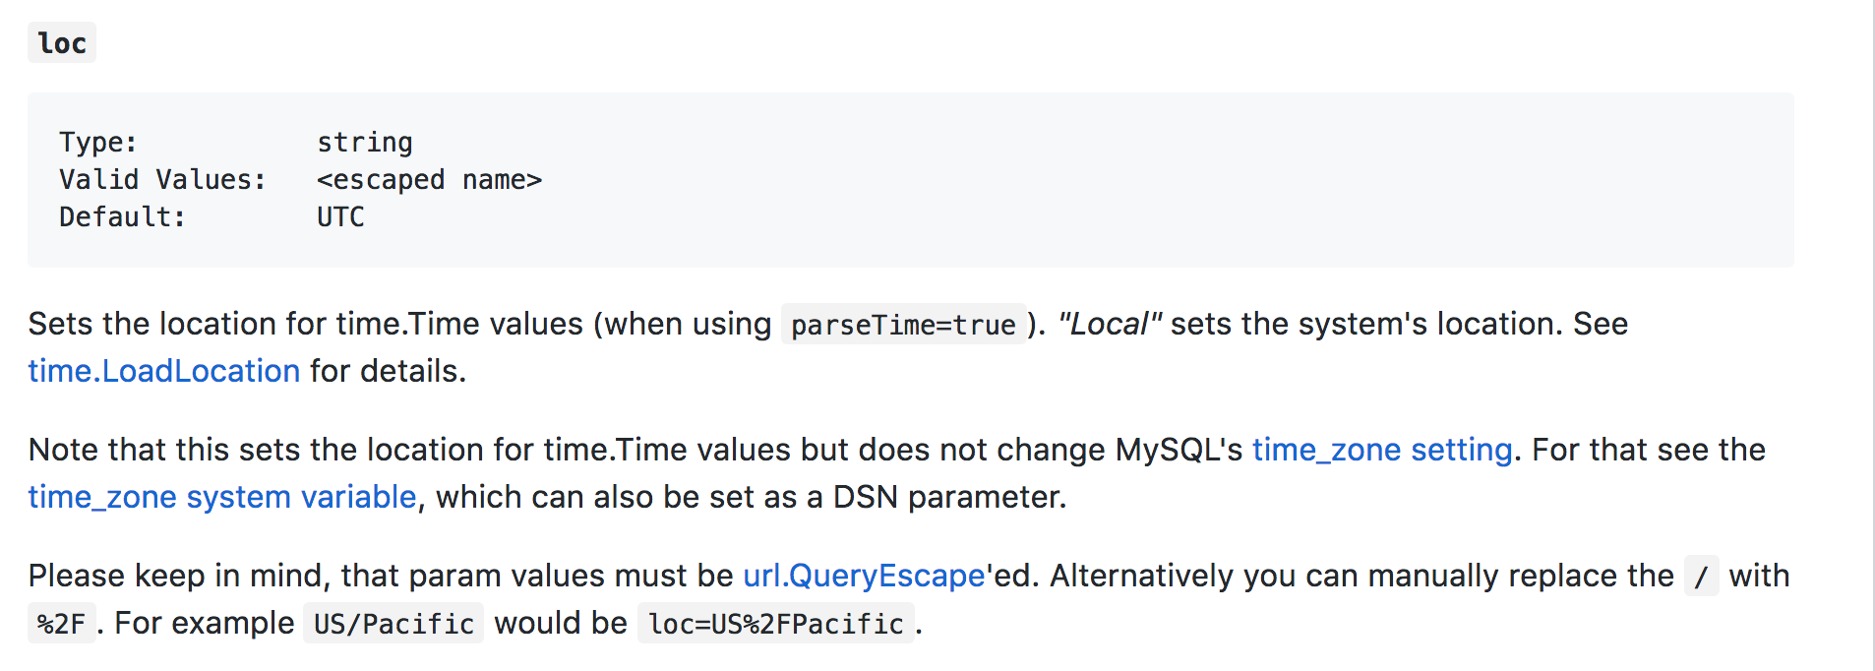
Task: Click the <escaped name> value text
Action: (x=429, y=180)
